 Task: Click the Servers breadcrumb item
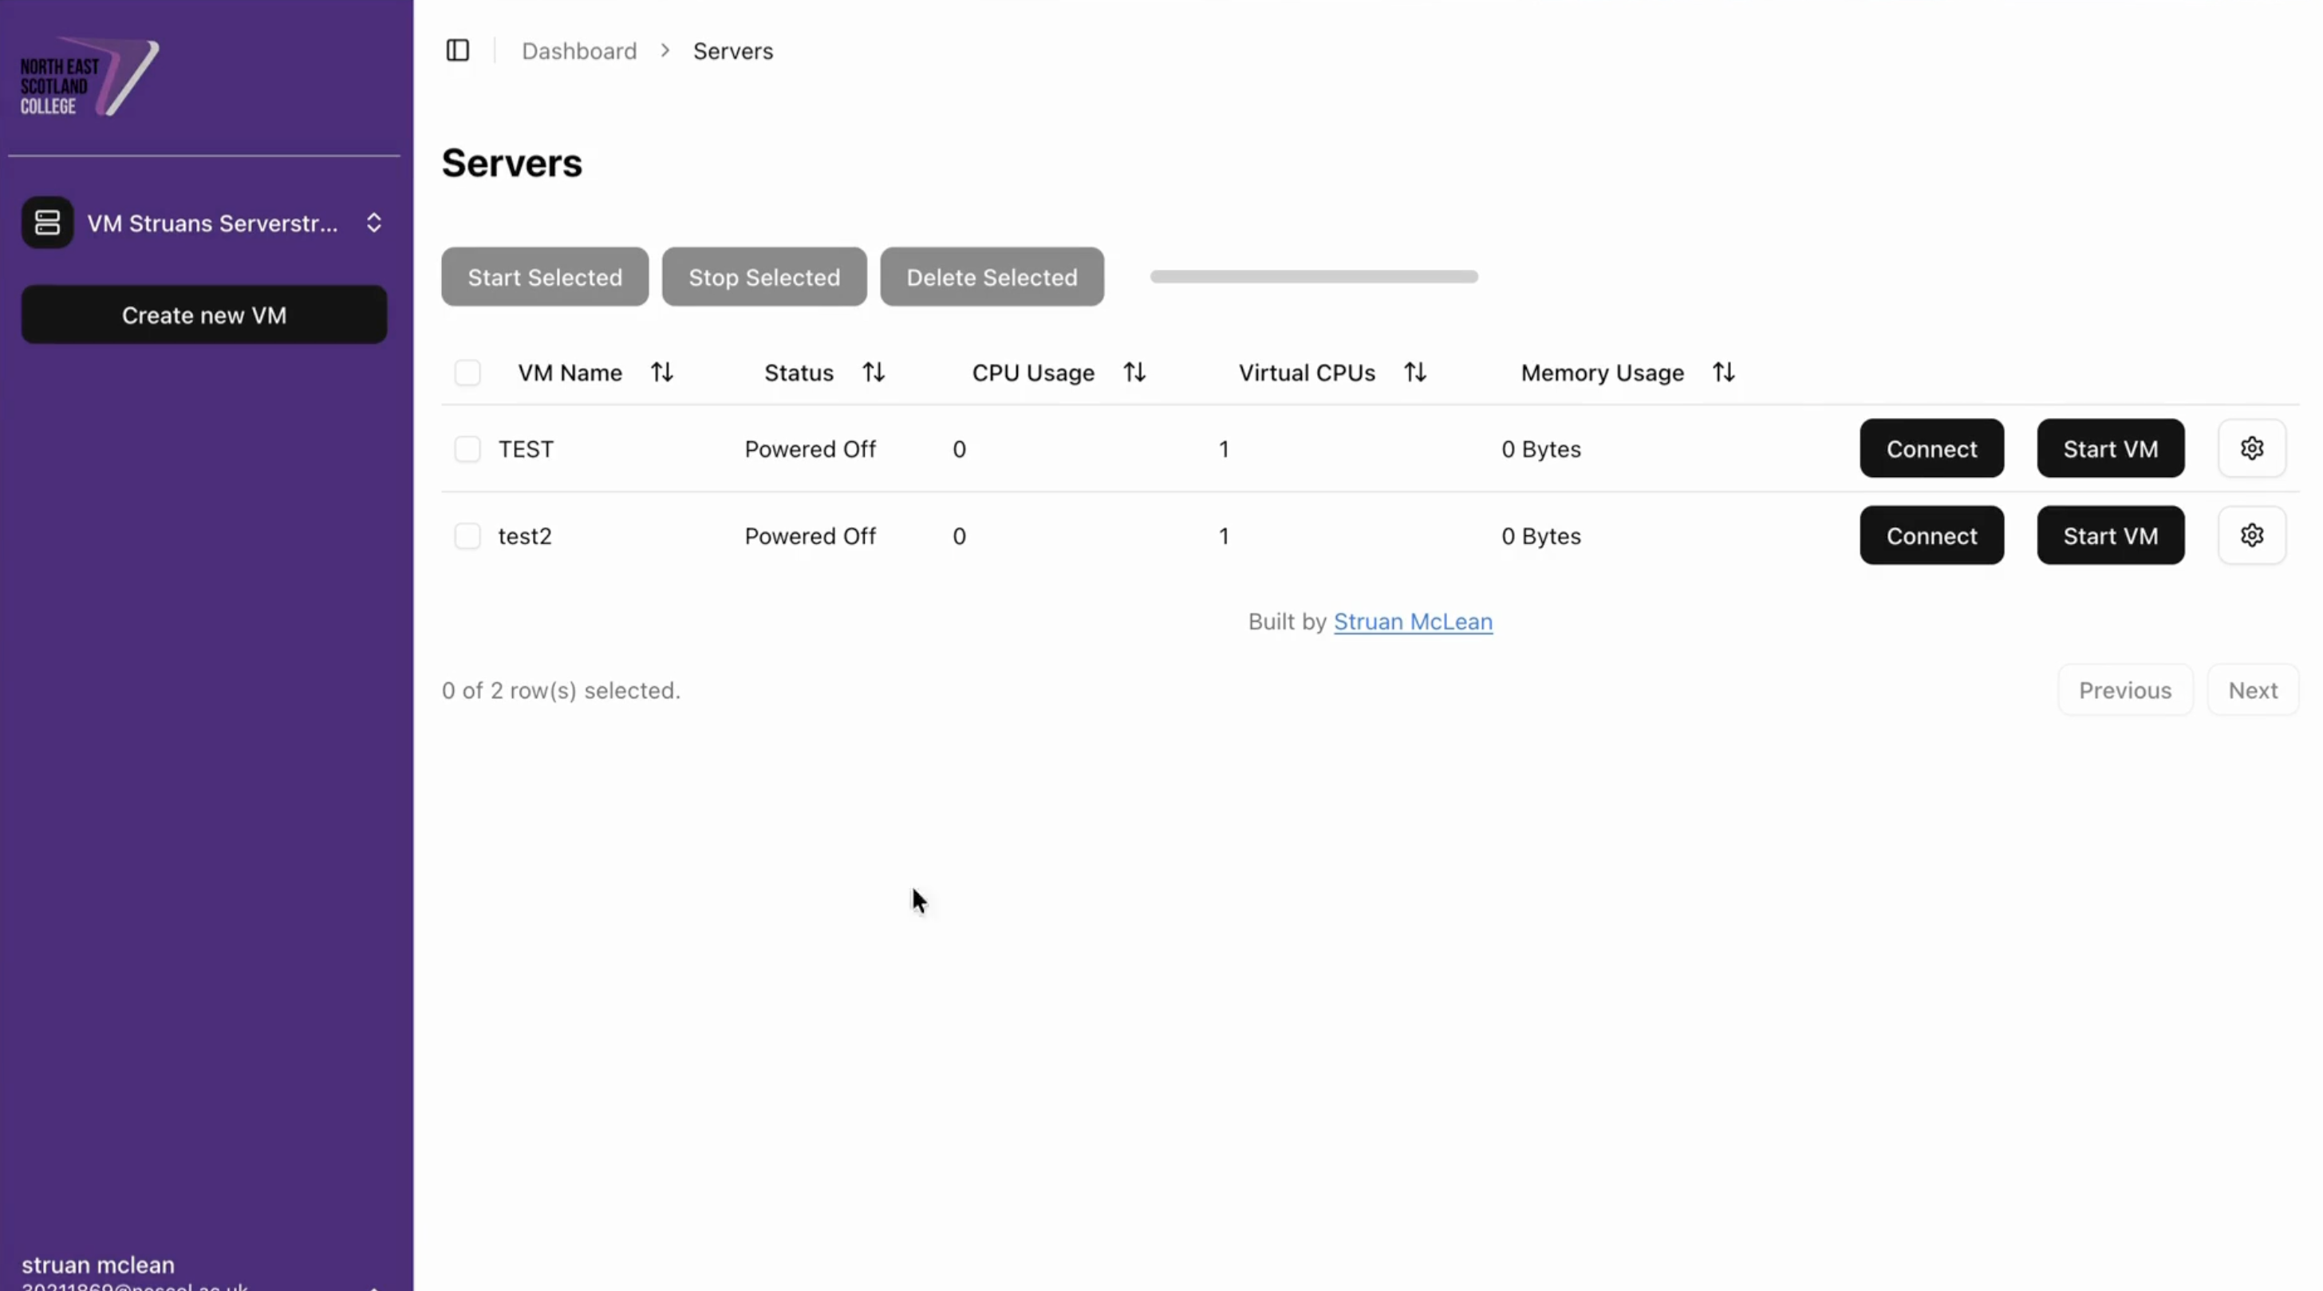(732, 51)
